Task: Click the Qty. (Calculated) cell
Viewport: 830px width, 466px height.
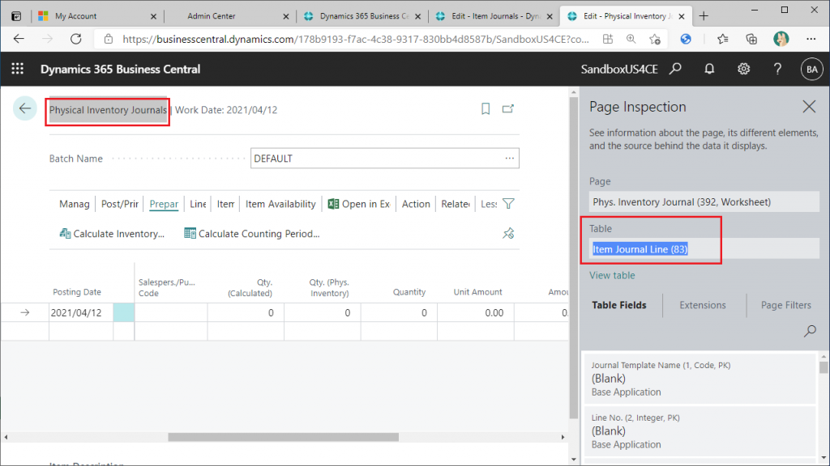Action: point(246,313)
